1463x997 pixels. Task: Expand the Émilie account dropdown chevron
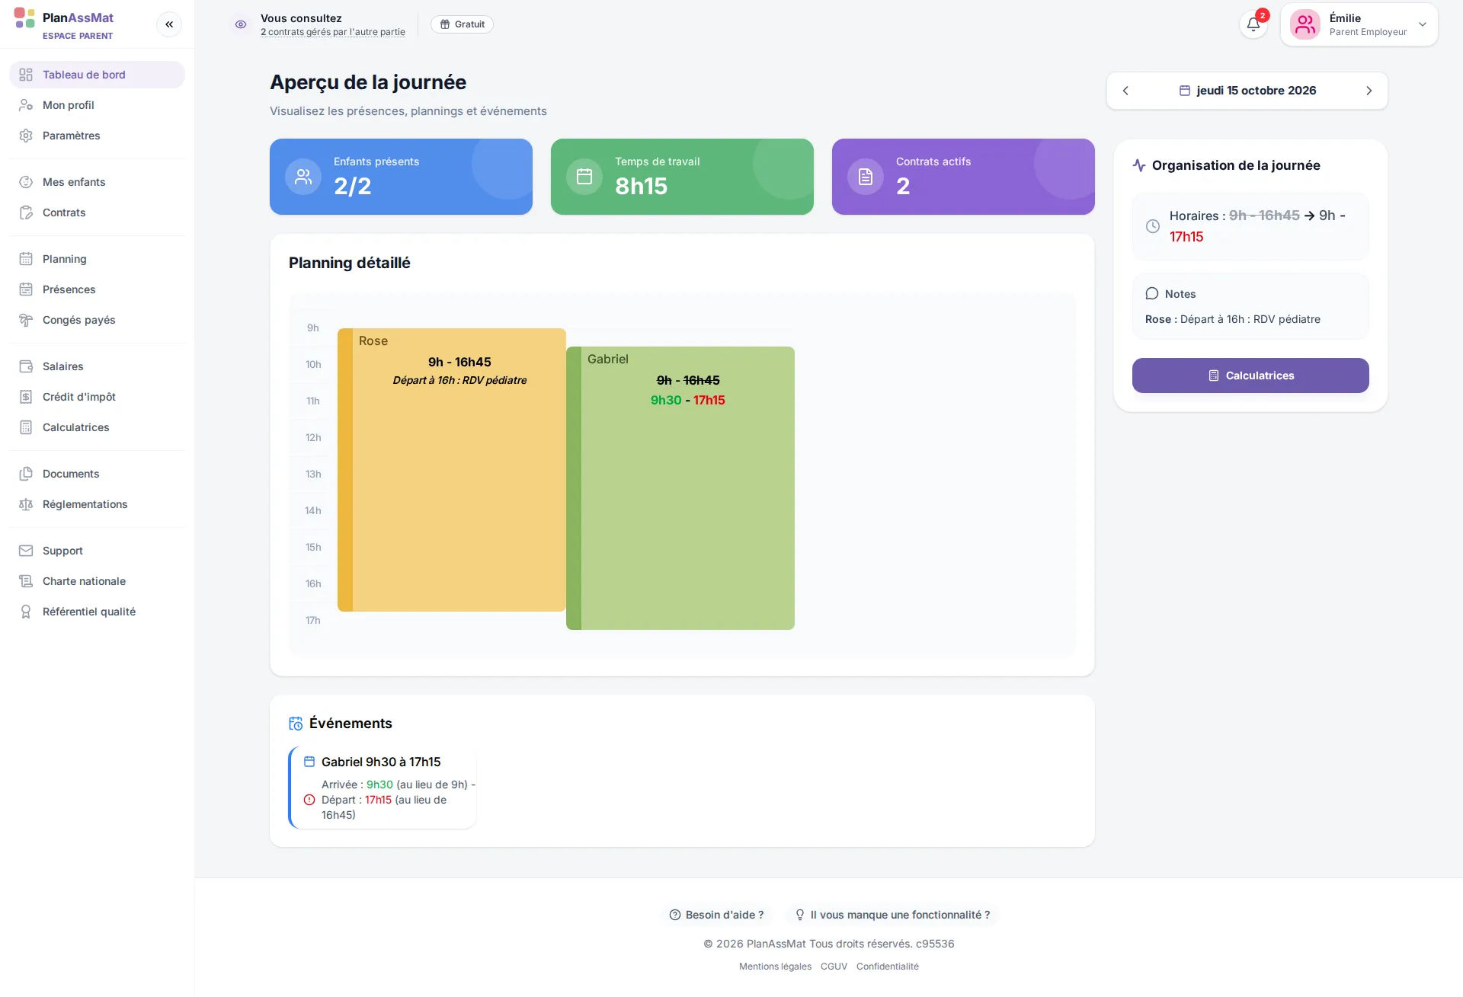click(x=1423, y=24)
